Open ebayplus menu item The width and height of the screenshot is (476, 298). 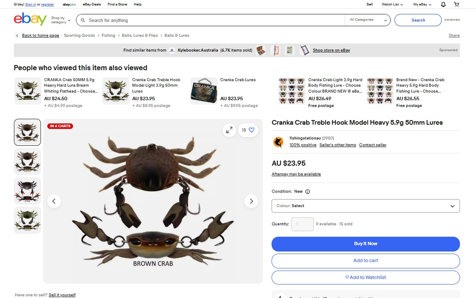(69, 4)
